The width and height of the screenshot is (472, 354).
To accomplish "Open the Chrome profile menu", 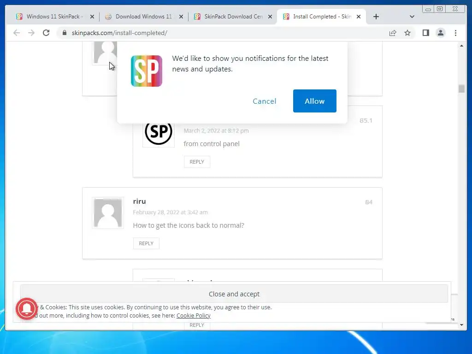I will [x=440, y=33].
